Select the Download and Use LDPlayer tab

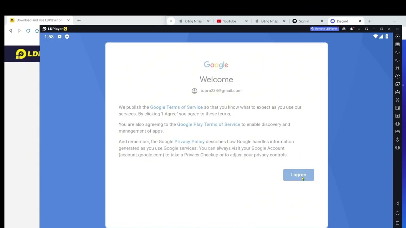40,20
